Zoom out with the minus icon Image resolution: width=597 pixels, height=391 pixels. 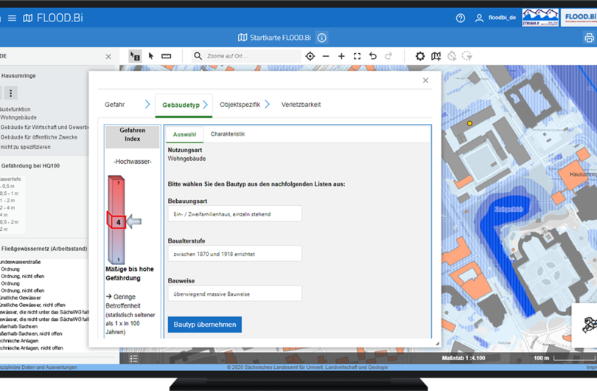click(326, 56)
